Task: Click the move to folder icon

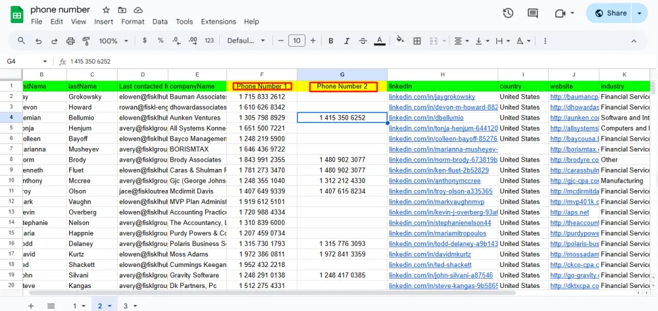Action: point(122,10)
